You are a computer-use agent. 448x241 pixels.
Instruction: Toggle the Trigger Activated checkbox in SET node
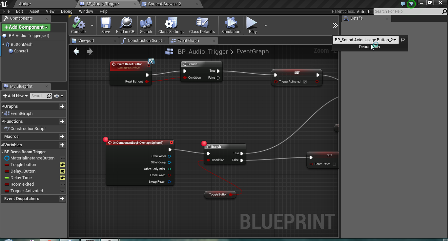click(305, 82)
